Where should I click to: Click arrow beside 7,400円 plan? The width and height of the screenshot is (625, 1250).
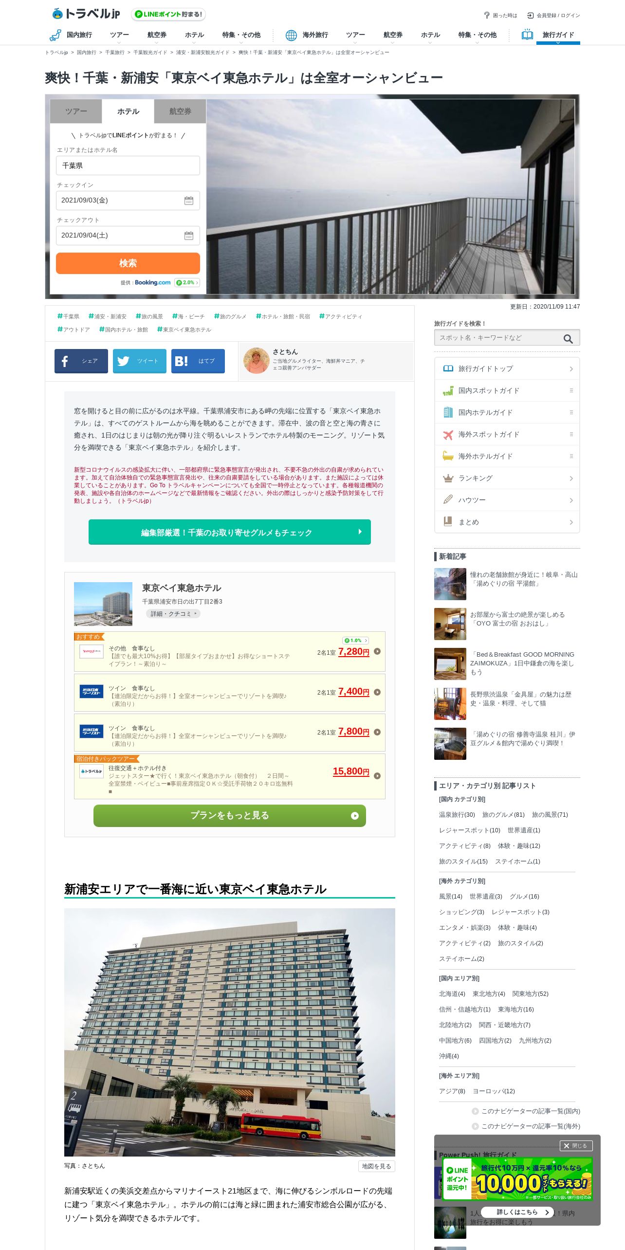(377, 692)
